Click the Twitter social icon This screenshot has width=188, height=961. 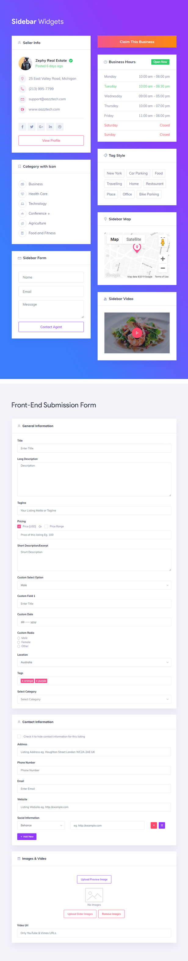[x=32, y=127]
